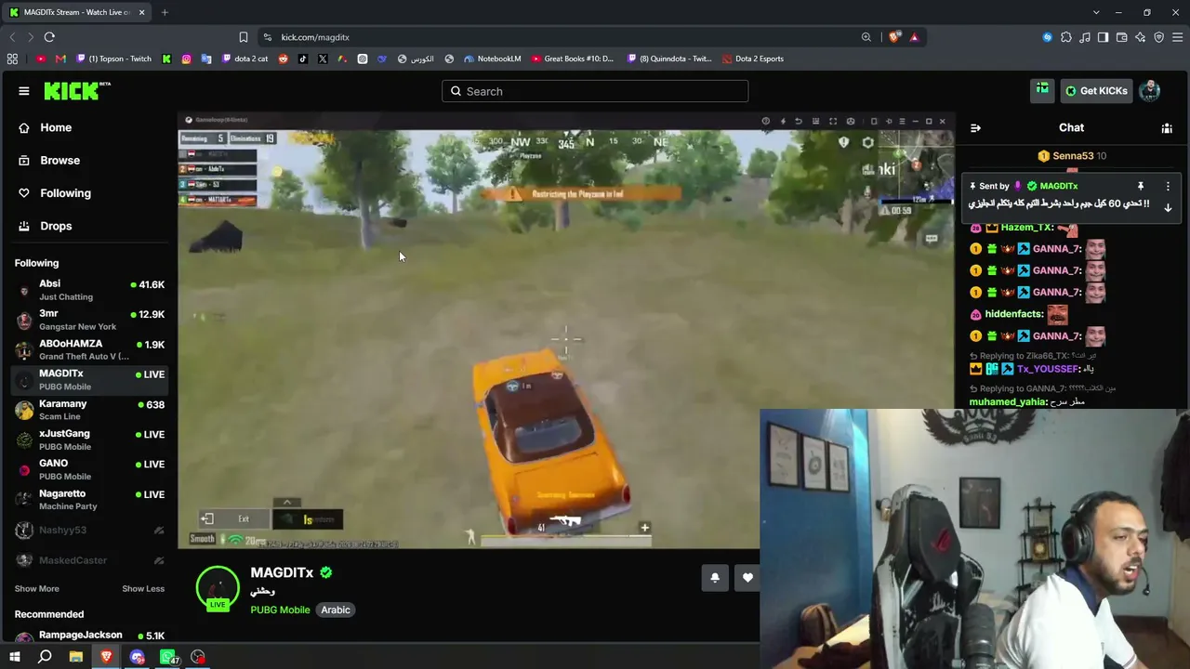The height and width of the screenshot is (669, 1190).
Task: Click the kick.com/magditx address bar
Action: point(558,37)
